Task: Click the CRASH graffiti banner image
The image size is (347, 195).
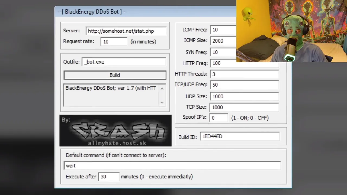Action: pos(115,131)
